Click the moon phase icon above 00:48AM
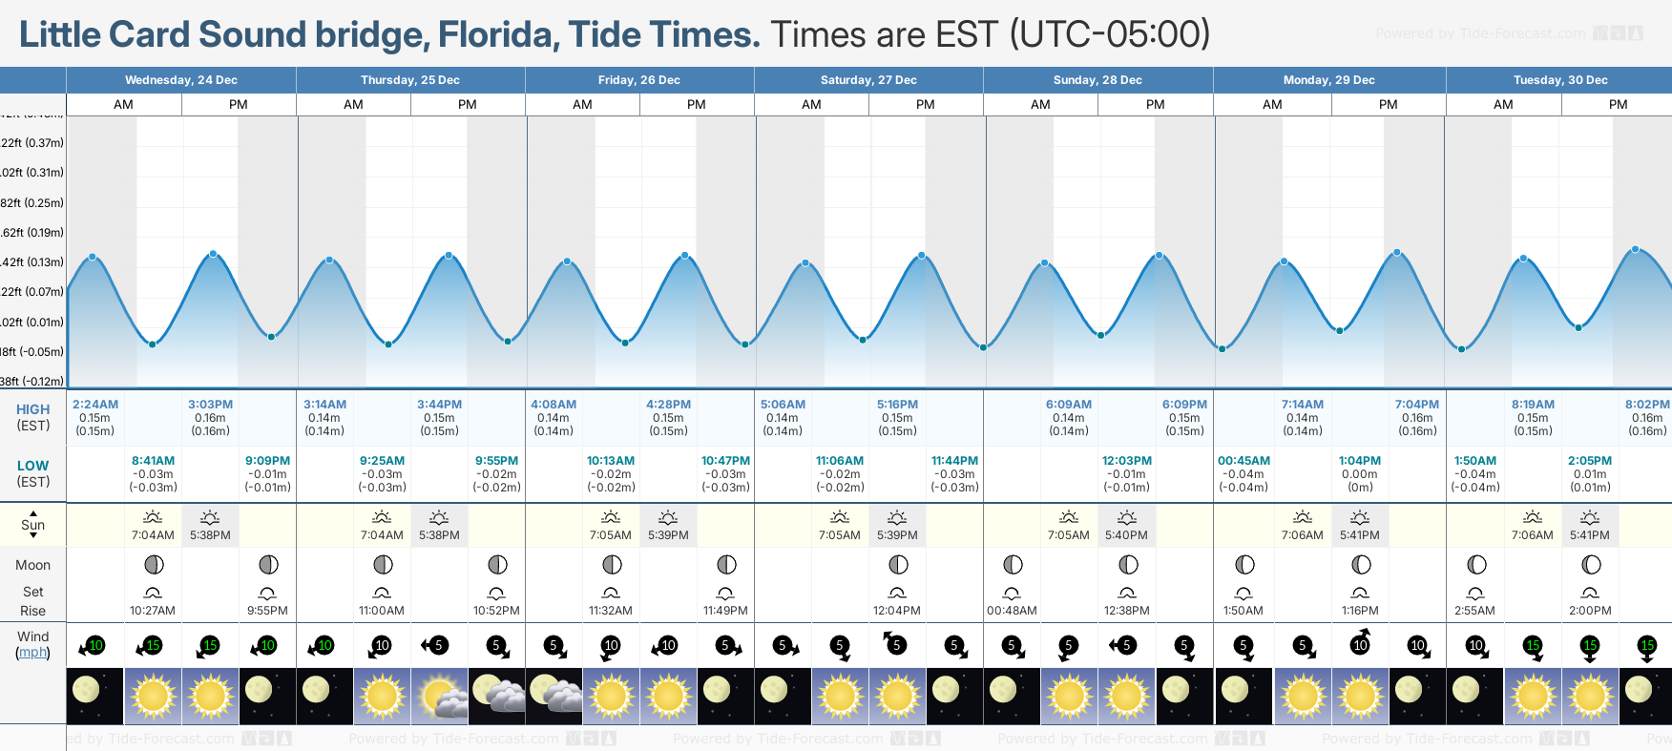The image size is (1672, 751). 1013,565
